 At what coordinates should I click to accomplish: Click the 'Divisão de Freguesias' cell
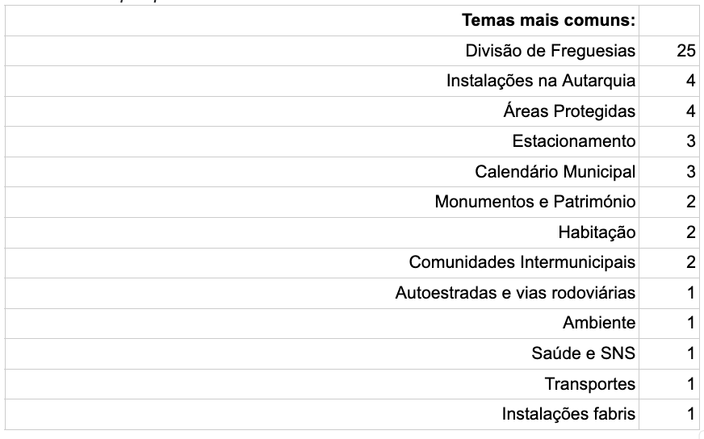click(551, 51)
